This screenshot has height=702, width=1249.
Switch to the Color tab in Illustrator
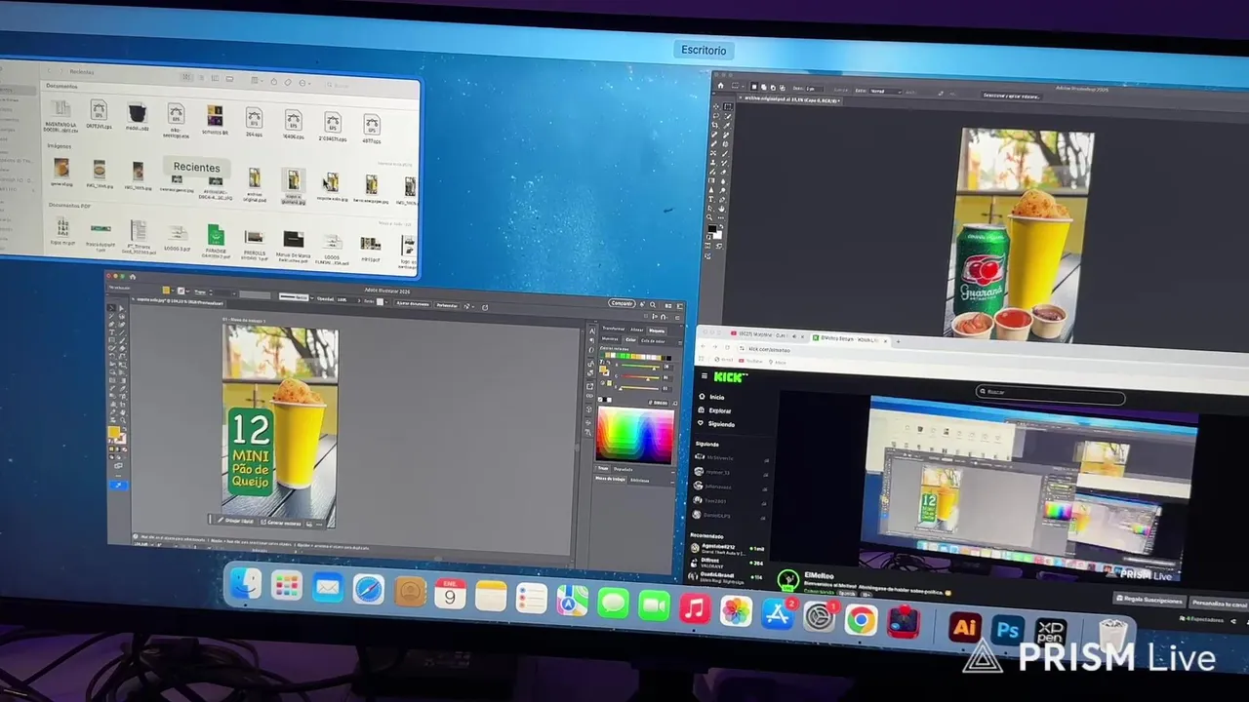(x=631, y=340)
